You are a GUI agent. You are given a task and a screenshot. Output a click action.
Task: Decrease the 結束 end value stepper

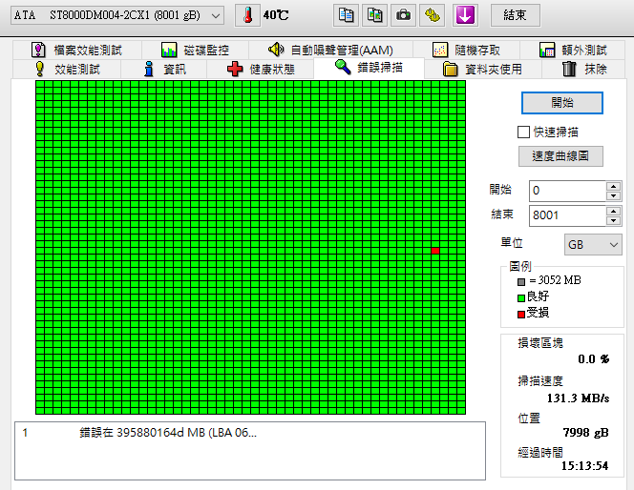[x=613, y=221]
